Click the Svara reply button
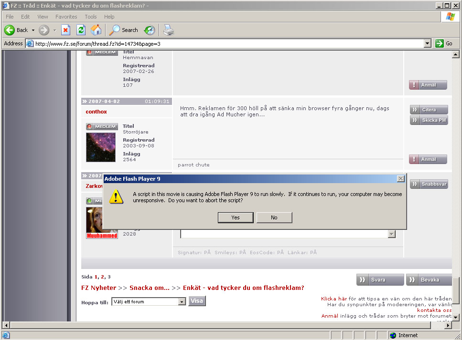Image resolution: width=462 pixels, height=340 pixels. (x=380, y=280)
